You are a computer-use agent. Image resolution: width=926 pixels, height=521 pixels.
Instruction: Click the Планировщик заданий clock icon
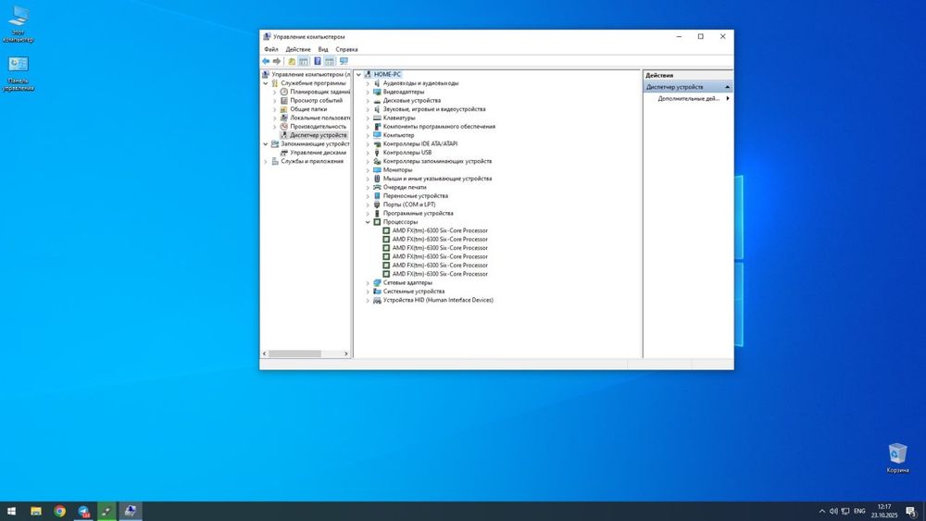point(284,92)
